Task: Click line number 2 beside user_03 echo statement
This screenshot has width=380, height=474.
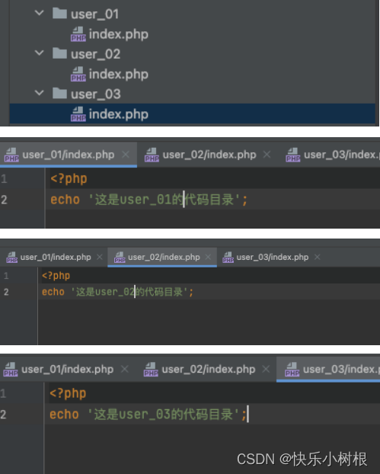Action: (x=3, y=414)
